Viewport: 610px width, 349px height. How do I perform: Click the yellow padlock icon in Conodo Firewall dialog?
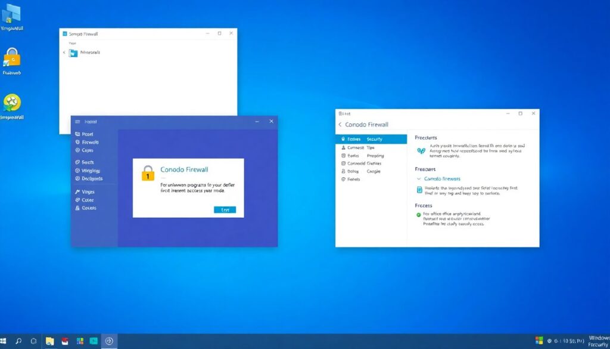(148, 174)
